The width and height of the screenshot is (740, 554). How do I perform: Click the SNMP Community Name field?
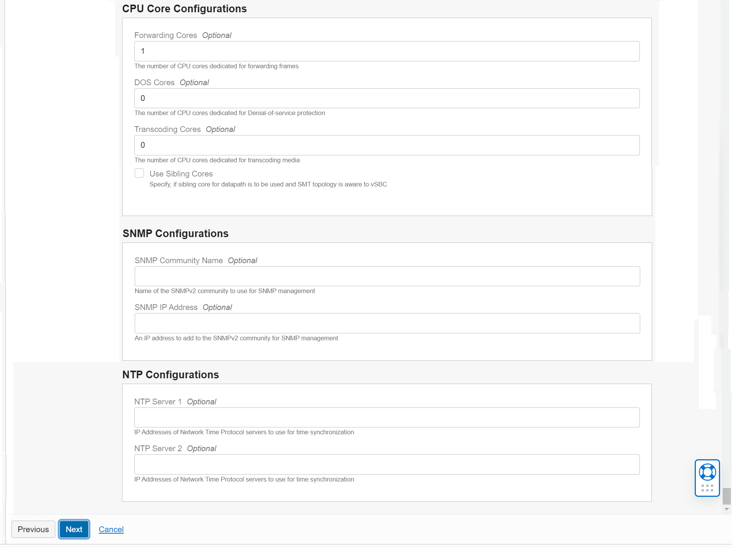pyautogui.click(x=387, y=276)
